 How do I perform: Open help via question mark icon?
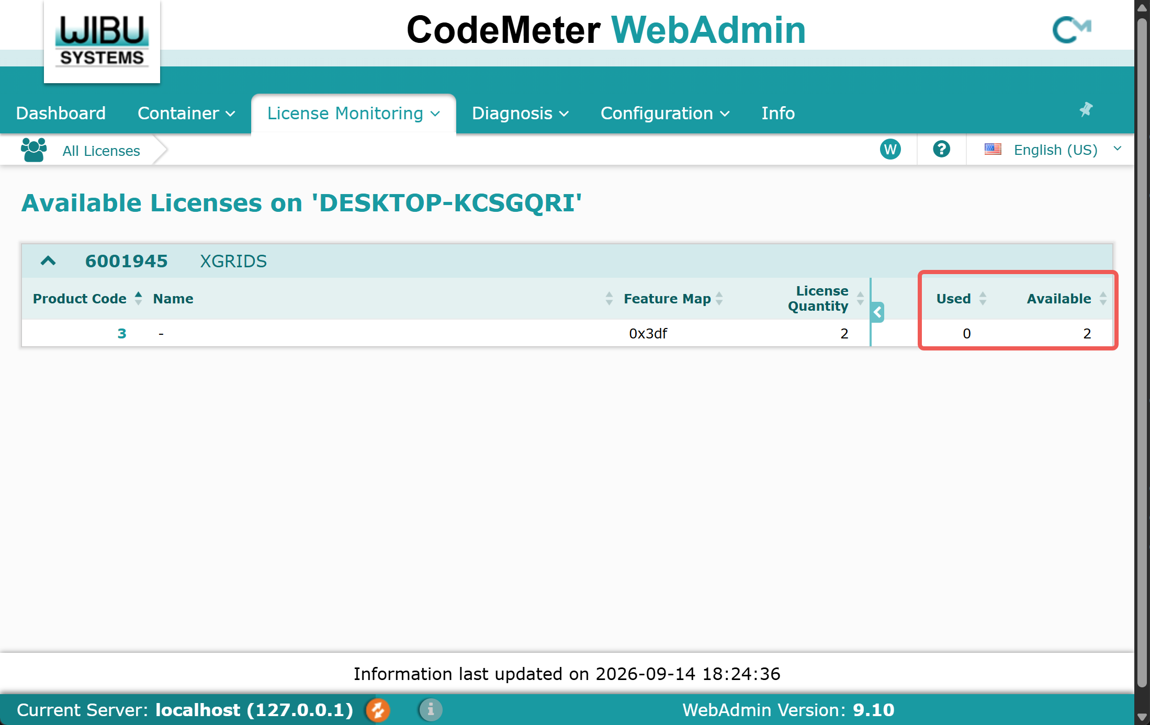941,149
